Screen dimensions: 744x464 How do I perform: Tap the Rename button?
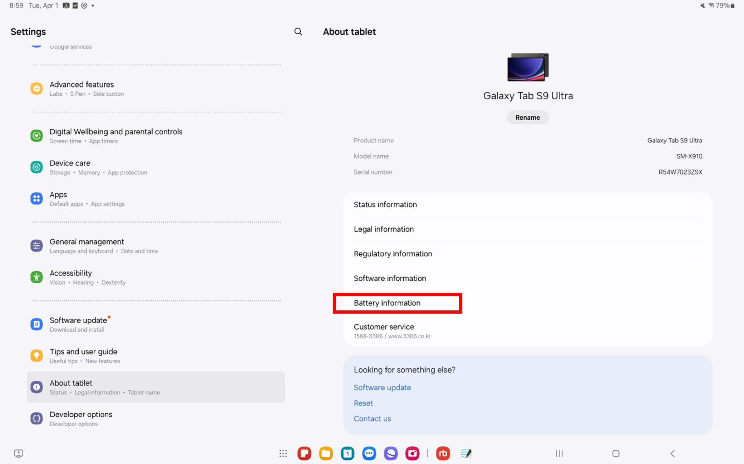[528, 118]
